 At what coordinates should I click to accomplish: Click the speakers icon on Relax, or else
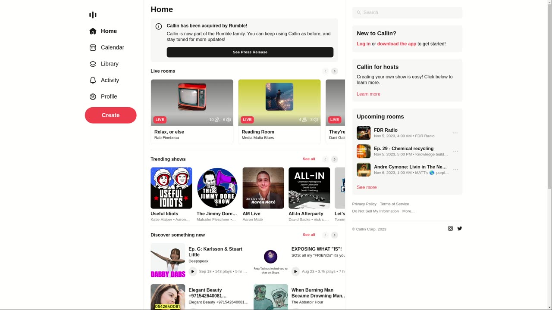[x=229, y=120]
